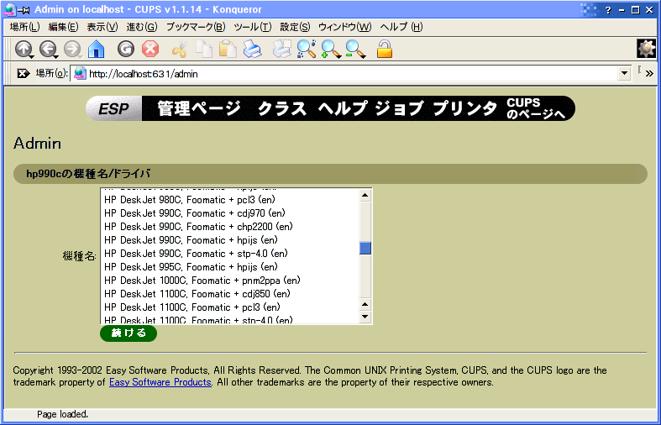661x425 pixels.
Task: Click the Reload page icon
Action: point(126,50)
